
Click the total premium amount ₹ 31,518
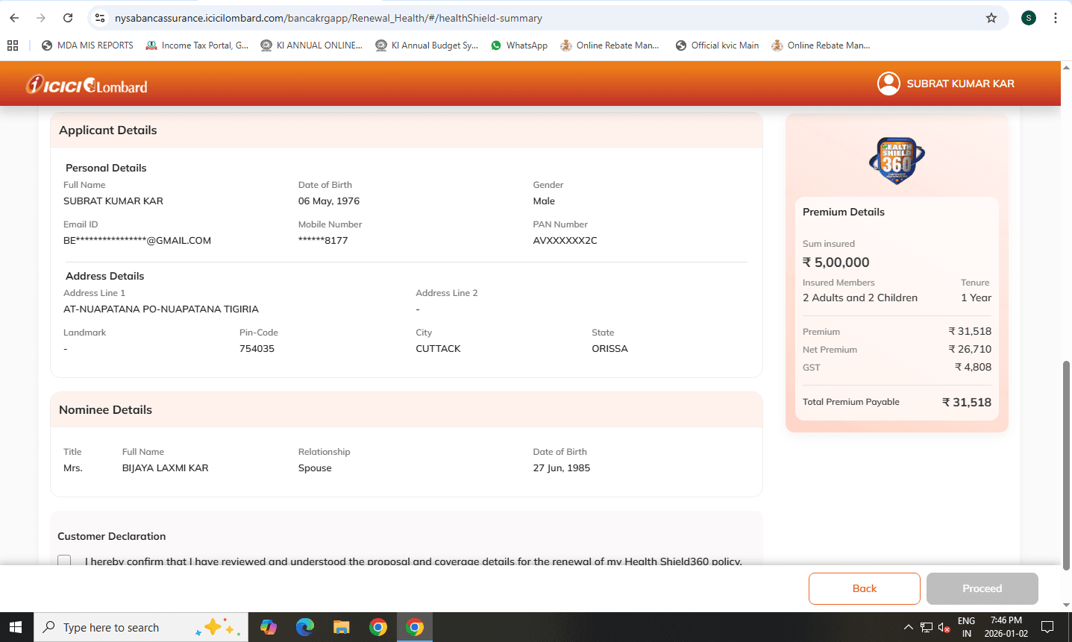[x=967, y=403]
